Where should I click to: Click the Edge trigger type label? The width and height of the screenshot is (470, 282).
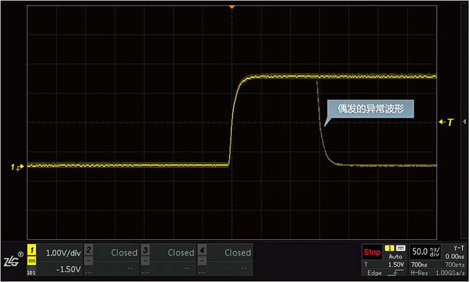(x=374, y=273)
